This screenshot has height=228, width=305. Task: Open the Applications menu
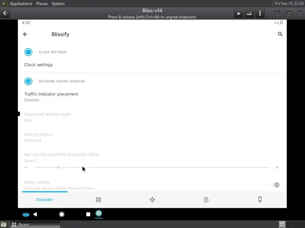click(x=21, y=4)
